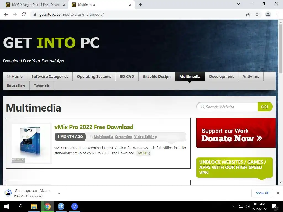Open the Multimedia category link in post
This screenshot has width=283, height=212.
coord(103,137)
